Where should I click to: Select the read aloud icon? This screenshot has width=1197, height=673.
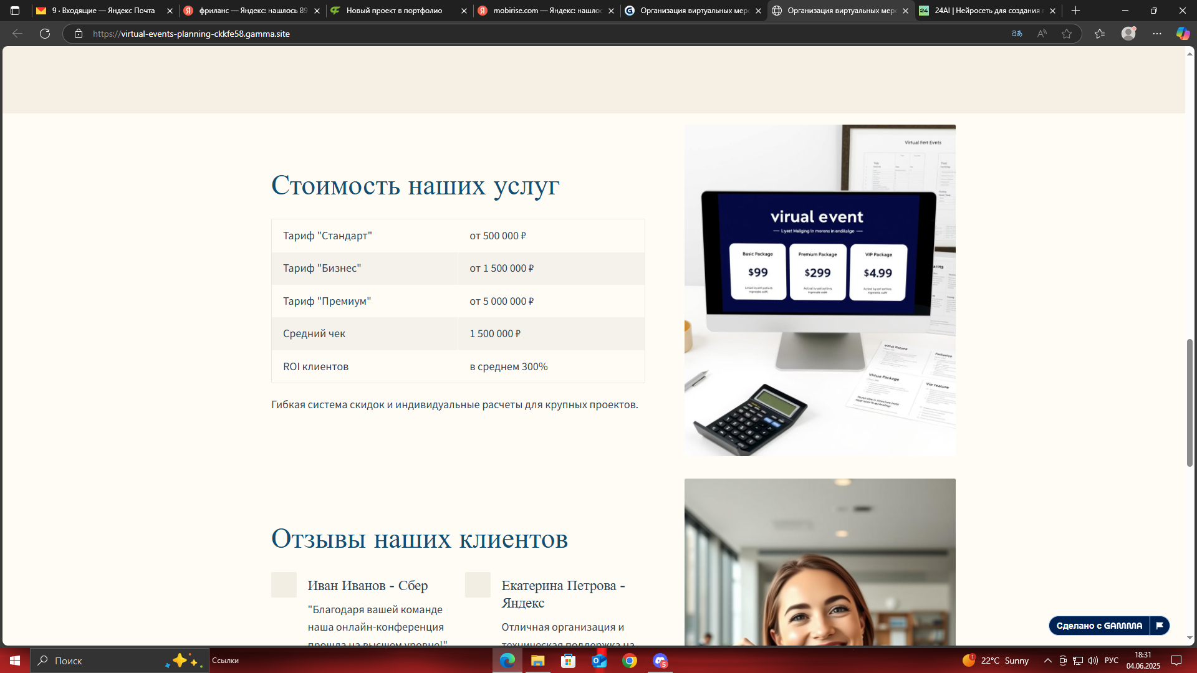click(x=1042, y=34)
